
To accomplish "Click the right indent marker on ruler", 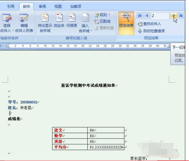I will tap(169, 47).
